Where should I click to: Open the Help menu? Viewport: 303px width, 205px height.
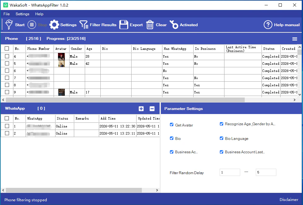[x=39, y=14]
